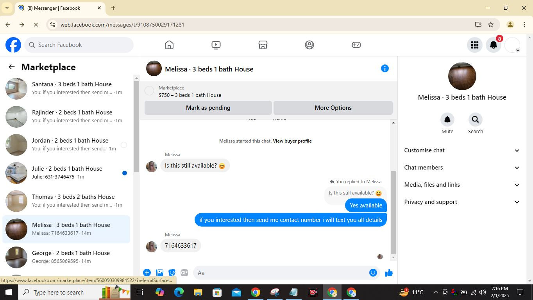Open the Video tab icon

tap(216, 45)
